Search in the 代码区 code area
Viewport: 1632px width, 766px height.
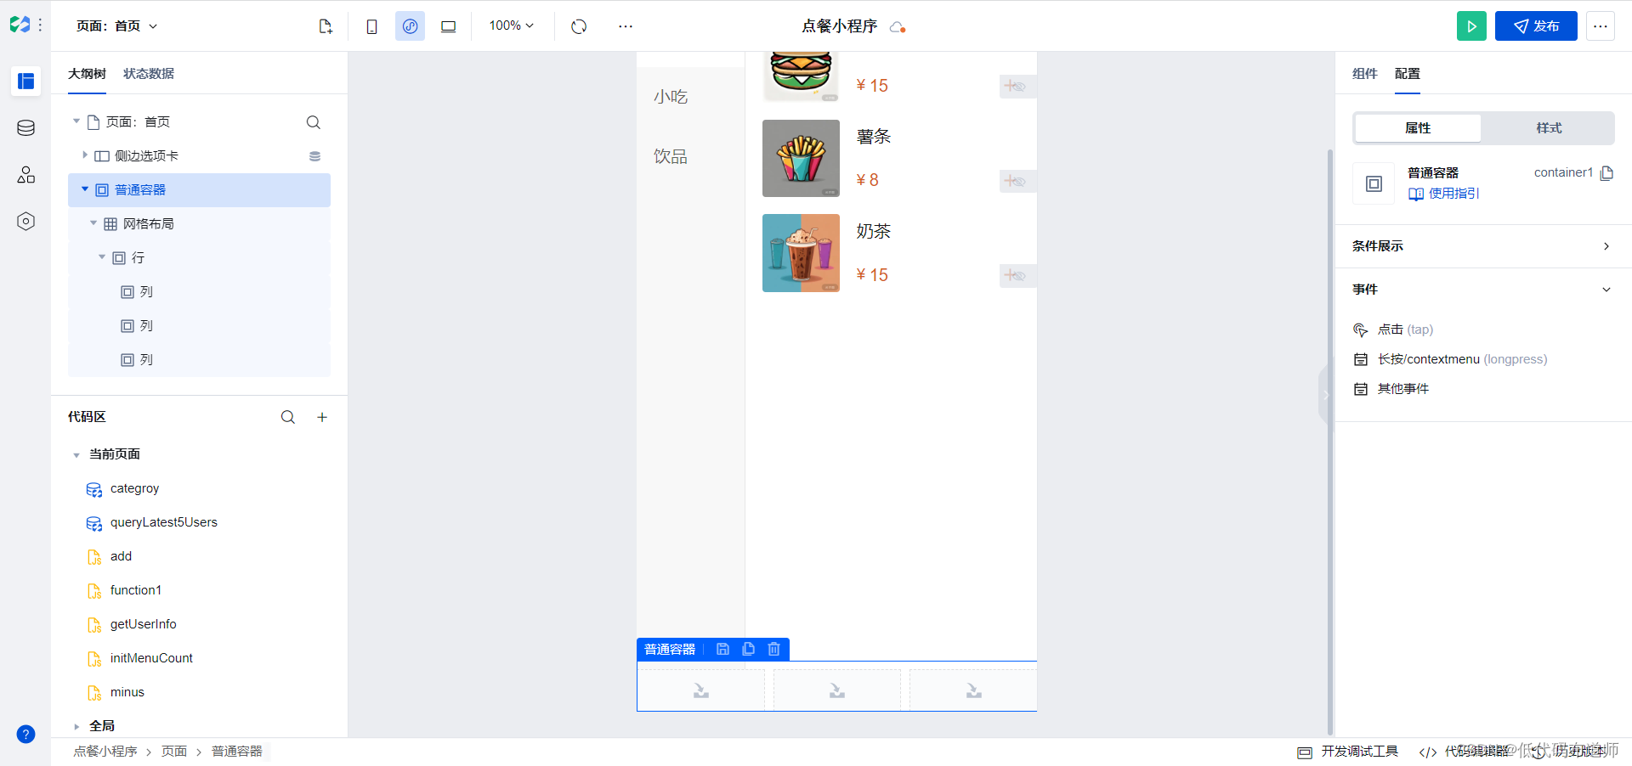pyautogui.click(x=288, y=417)
